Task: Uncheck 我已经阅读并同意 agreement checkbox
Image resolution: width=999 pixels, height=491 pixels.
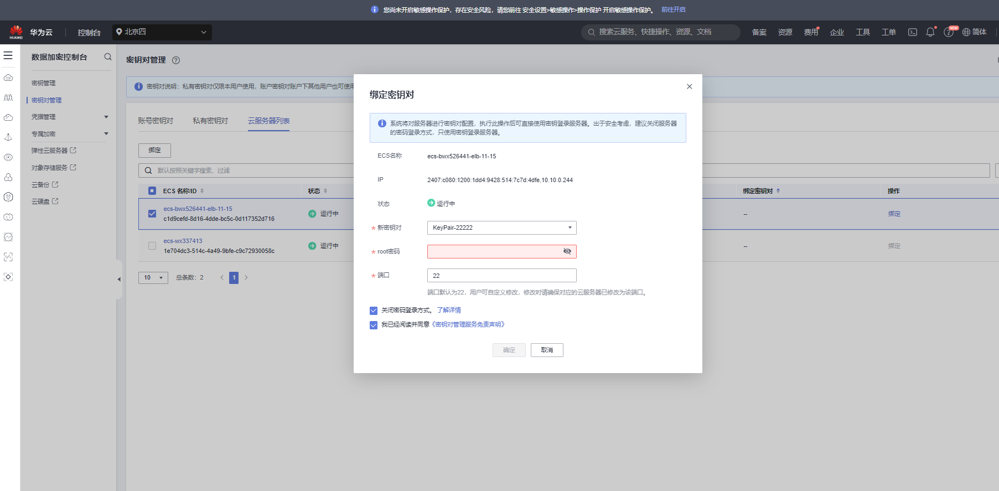Action: 374,325
